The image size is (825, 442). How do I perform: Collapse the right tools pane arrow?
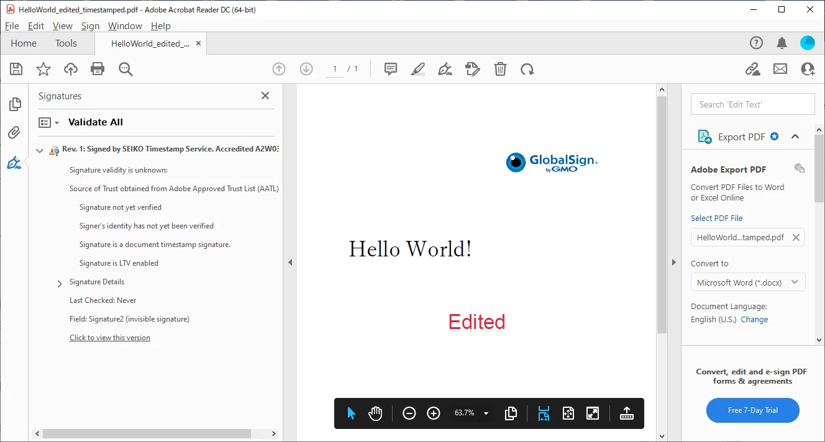[x=674, y=263]
